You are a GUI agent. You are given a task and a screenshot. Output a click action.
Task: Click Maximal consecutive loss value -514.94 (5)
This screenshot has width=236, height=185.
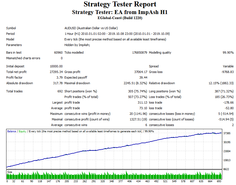pos(226,119)
